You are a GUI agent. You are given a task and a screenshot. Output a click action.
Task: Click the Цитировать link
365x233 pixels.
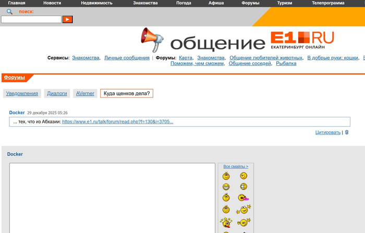pyautogui.click(x=327, y=132)
